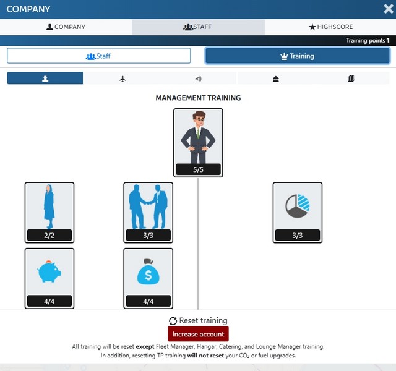Select the STAFF tab
396x371 pixels.
click(x=198, y=27)
